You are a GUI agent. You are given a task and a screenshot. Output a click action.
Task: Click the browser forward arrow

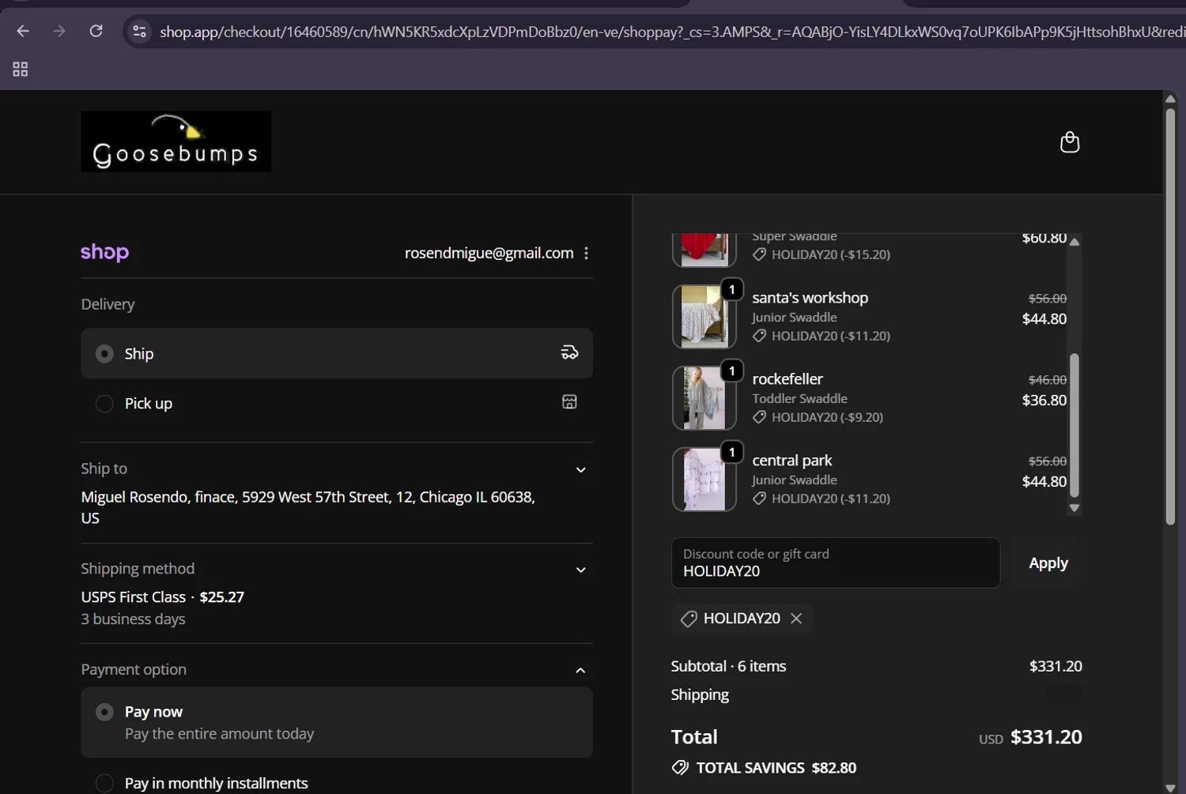(59, 31)
